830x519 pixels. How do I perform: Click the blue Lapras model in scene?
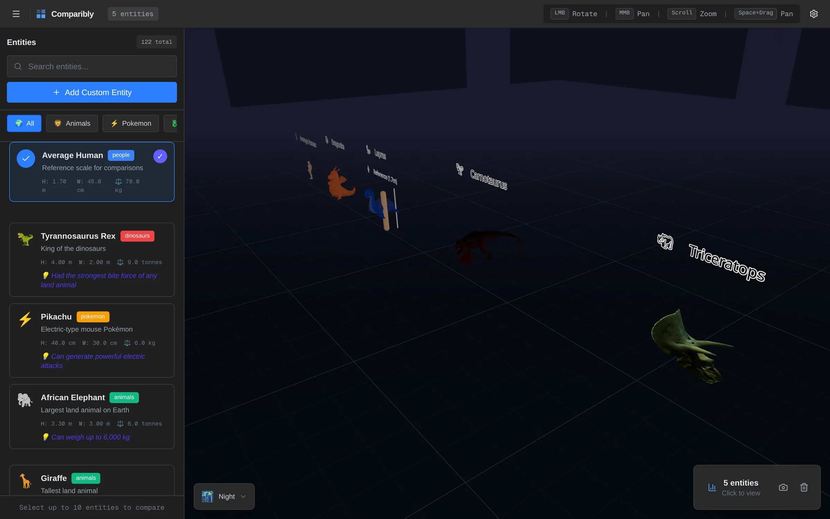pos(375,205)
